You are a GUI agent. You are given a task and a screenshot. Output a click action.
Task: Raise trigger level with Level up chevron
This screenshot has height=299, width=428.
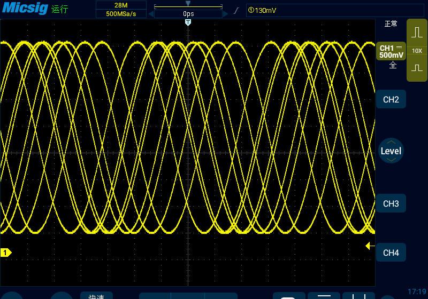(391, 142)
